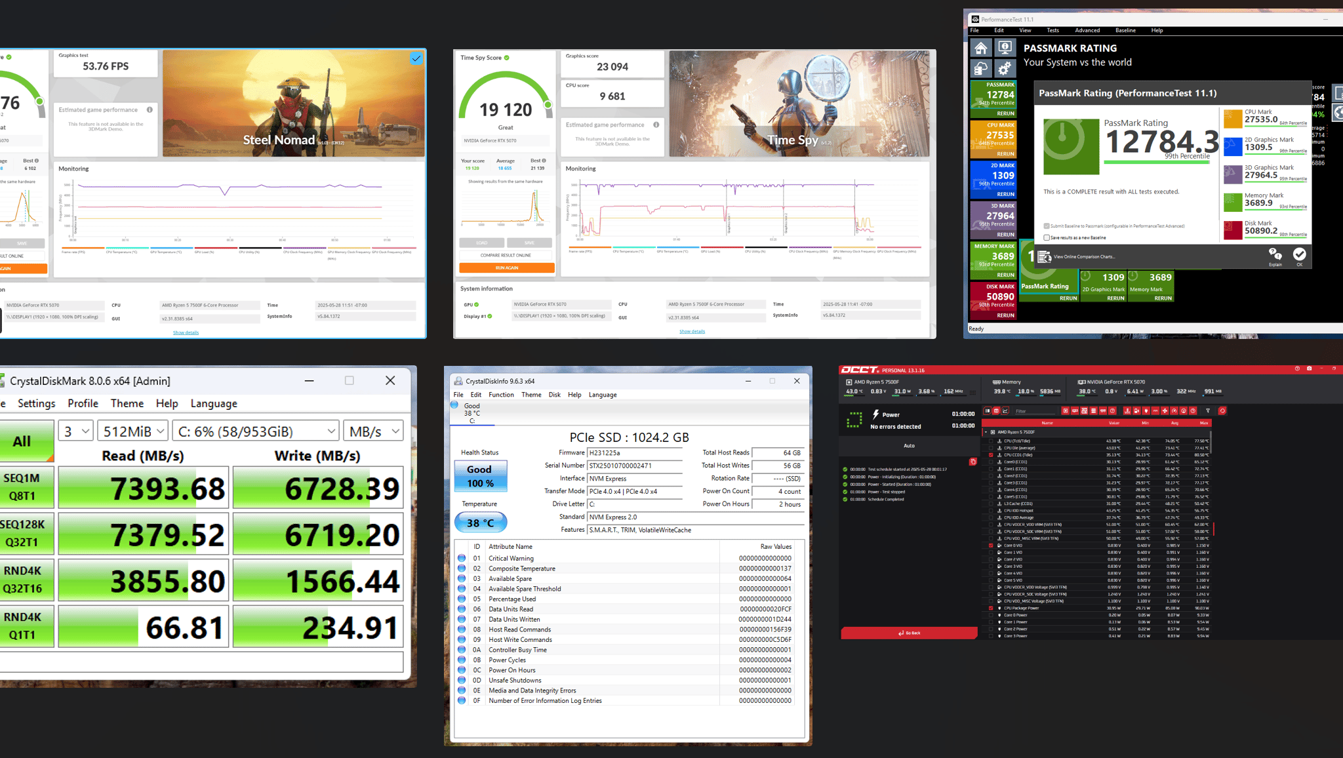Click the Filter input field in OCCT
Viewport: 1343px width, 758px height.
pyautogui.click(x=1035, y=411)
